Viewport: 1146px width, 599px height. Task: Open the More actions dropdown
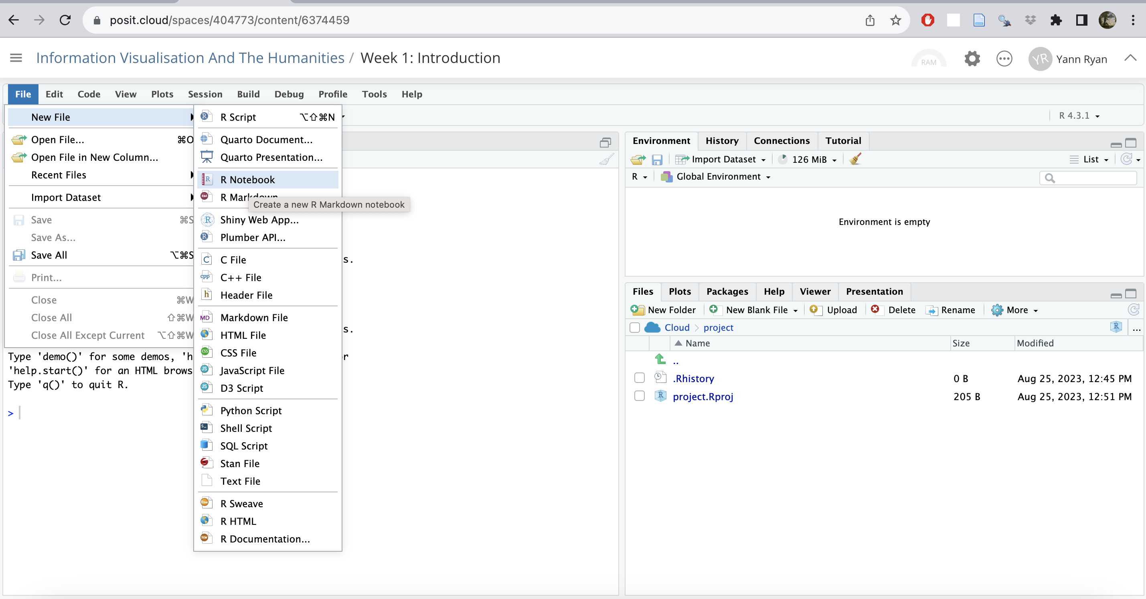coord(1015,310)
